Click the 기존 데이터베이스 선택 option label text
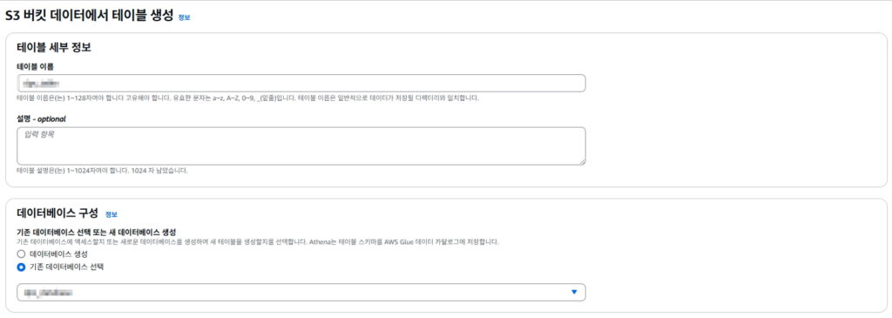 (67, 267)
